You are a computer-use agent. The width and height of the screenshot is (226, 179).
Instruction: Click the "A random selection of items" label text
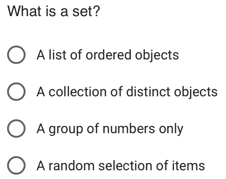coord(121,166)
